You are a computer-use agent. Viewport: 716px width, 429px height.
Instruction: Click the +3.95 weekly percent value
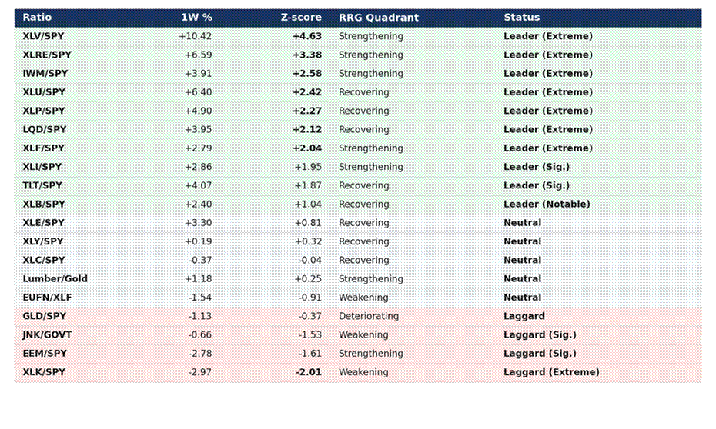coord(198,129)
